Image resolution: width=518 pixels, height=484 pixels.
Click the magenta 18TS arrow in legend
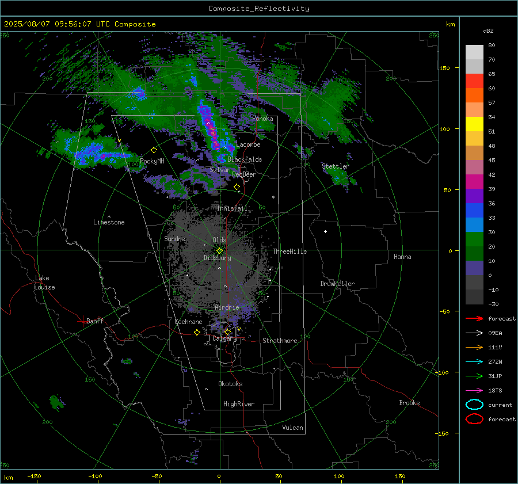[x=474, y=391]
